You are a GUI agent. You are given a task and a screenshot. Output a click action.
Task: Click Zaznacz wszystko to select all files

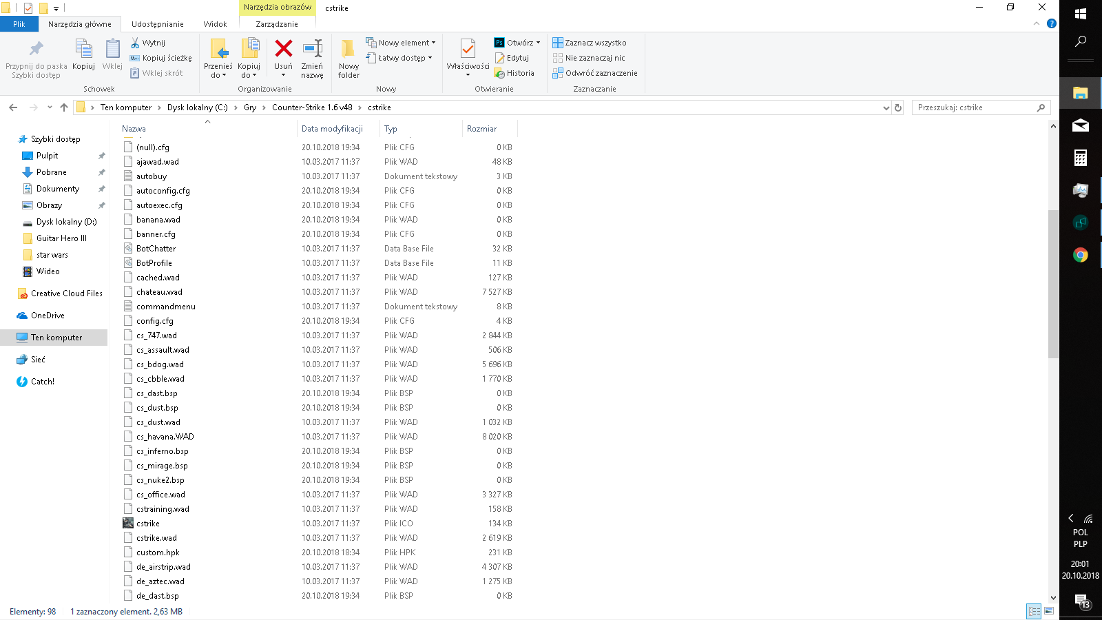(590, 43)
